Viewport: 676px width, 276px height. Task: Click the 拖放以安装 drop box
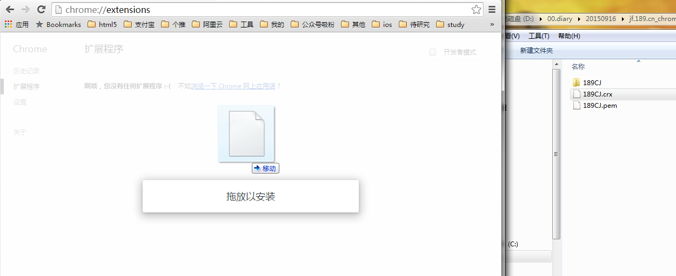point(251,196)
